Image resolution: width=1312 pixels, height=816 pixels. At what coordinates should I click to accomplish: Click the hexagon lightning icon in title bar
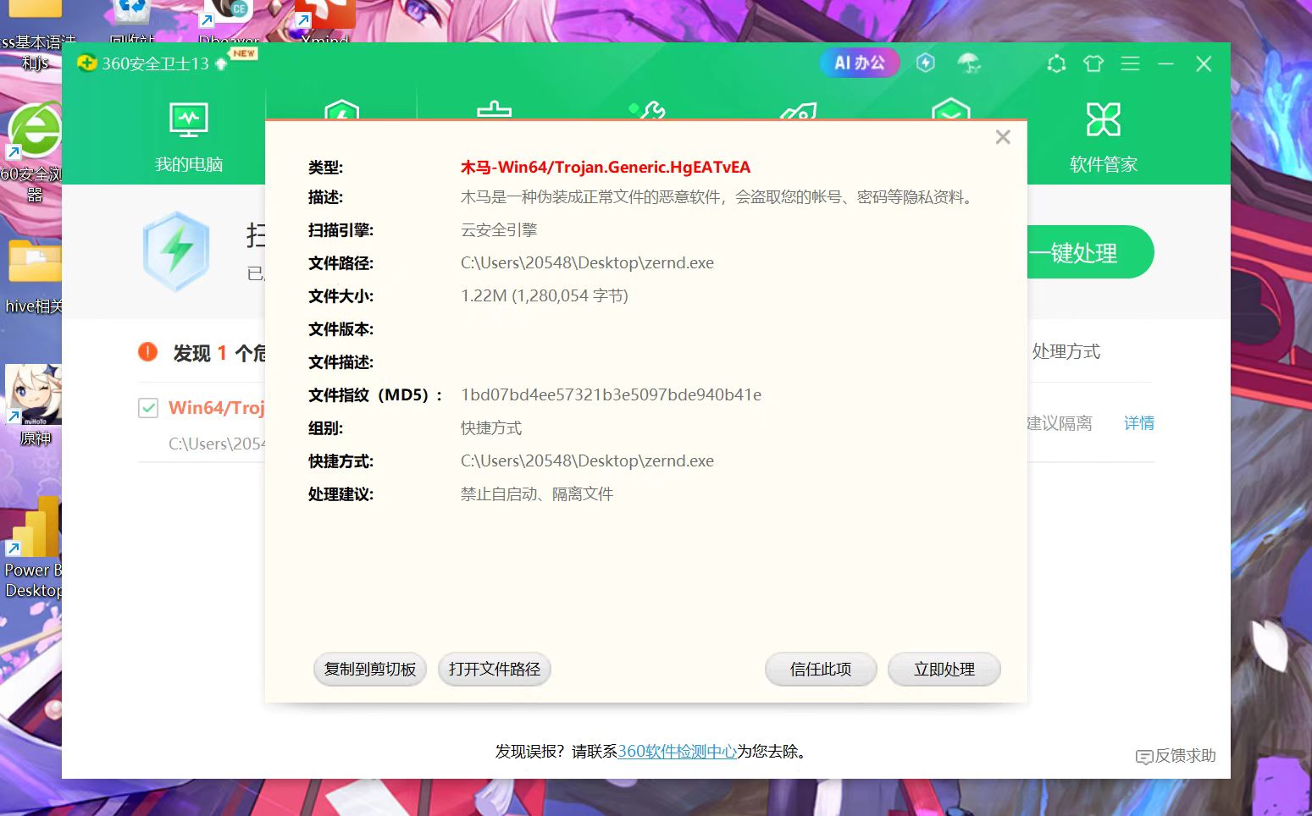pyautogui.click(x=926, y=63)
